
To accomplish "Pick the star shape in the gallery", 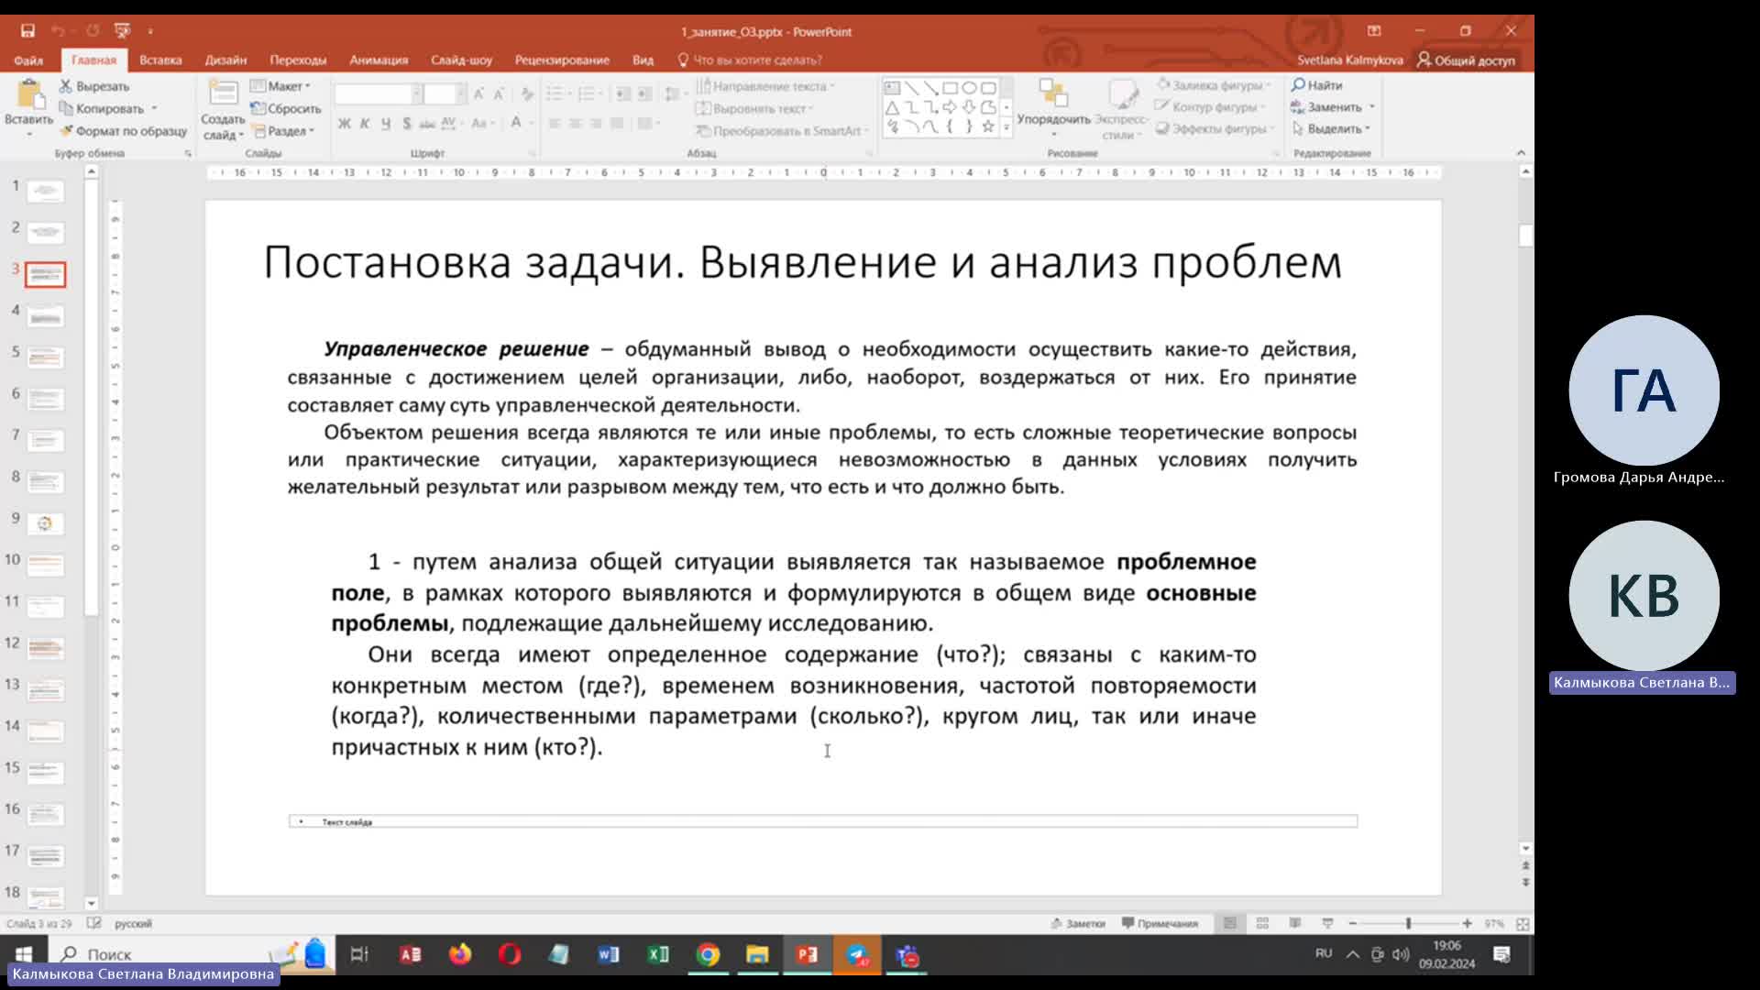I will (988, 126).
